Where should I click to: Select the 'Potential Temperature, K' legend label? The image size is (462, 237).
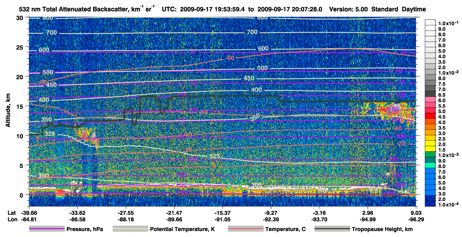tap(182, 230)
